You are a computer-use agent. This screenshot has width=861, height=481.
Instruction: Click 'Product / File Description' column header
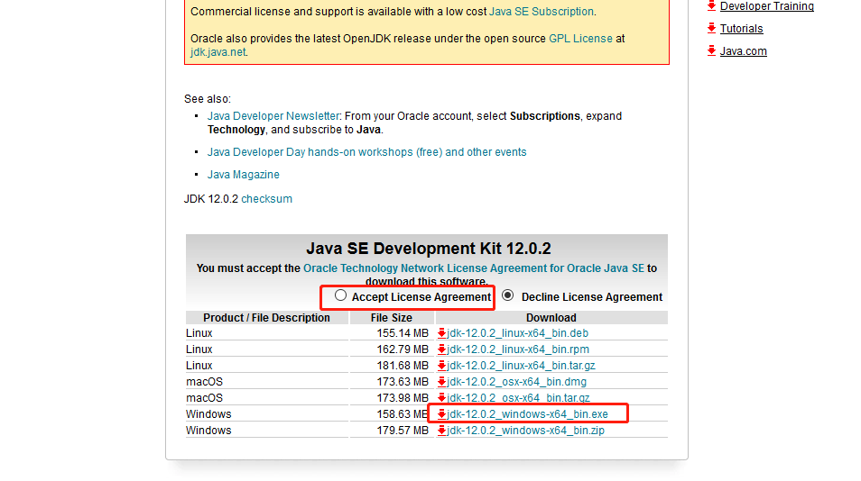point(267,318)
